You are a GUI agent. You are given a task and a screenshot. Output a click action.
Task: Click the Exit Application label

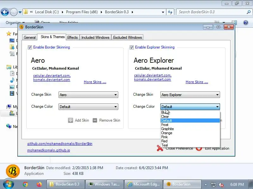(217, 148)
